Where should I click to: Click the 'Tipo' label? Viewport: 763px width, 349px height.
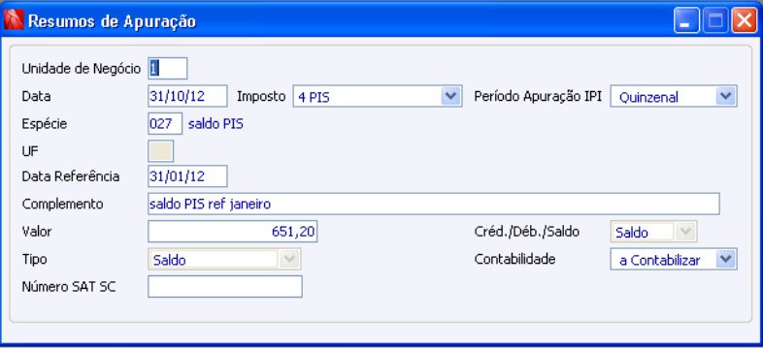34,259
